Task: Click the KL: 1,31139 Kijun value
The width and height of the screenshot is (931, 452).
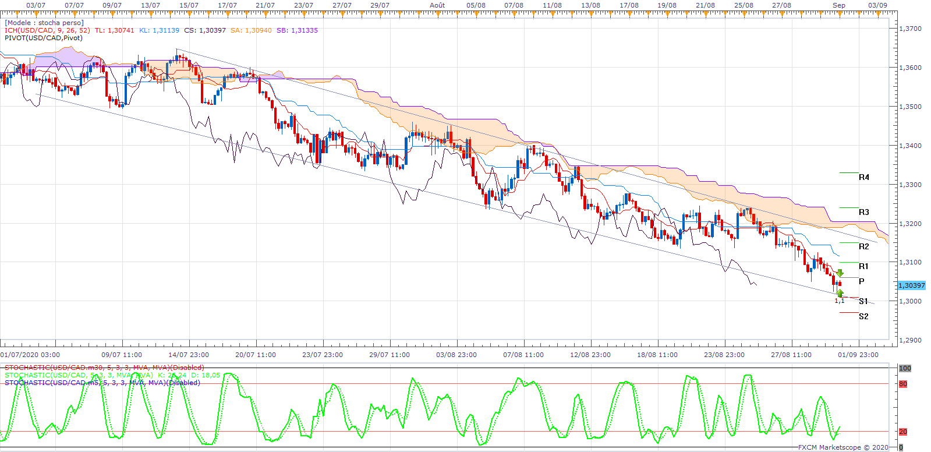Action: 159,30
